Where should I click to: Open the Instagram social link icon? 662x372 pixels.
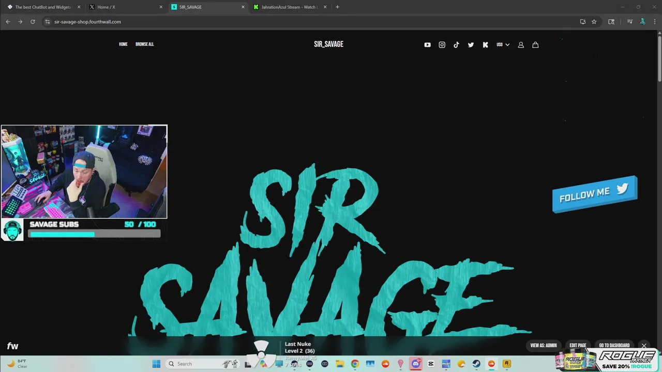pyautogui.click(x=442, y=45)
